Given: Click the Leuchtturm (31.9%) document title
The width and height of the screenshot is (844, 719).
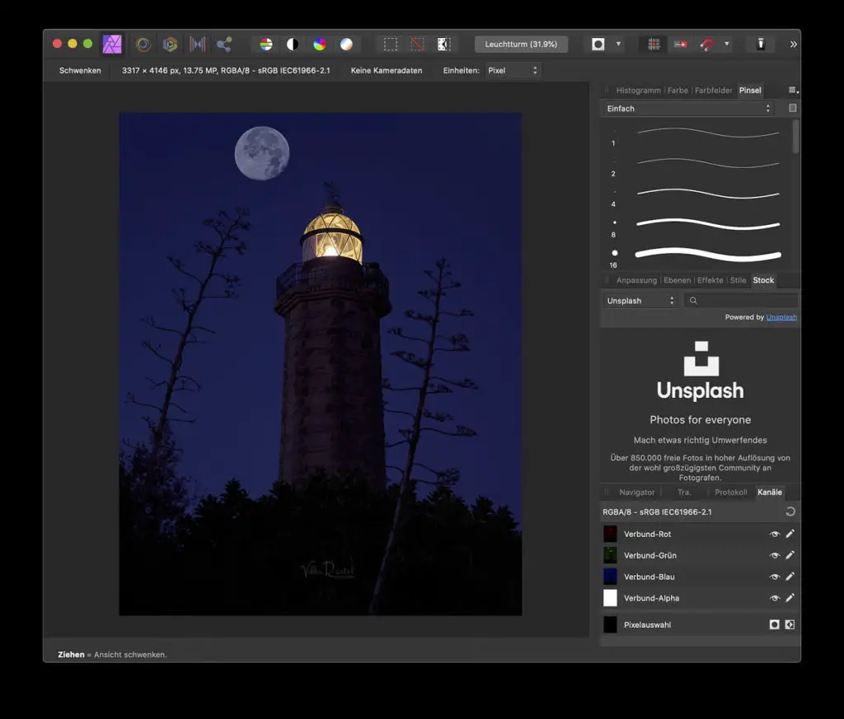Looking at the screenshot, I should [521, 44].
